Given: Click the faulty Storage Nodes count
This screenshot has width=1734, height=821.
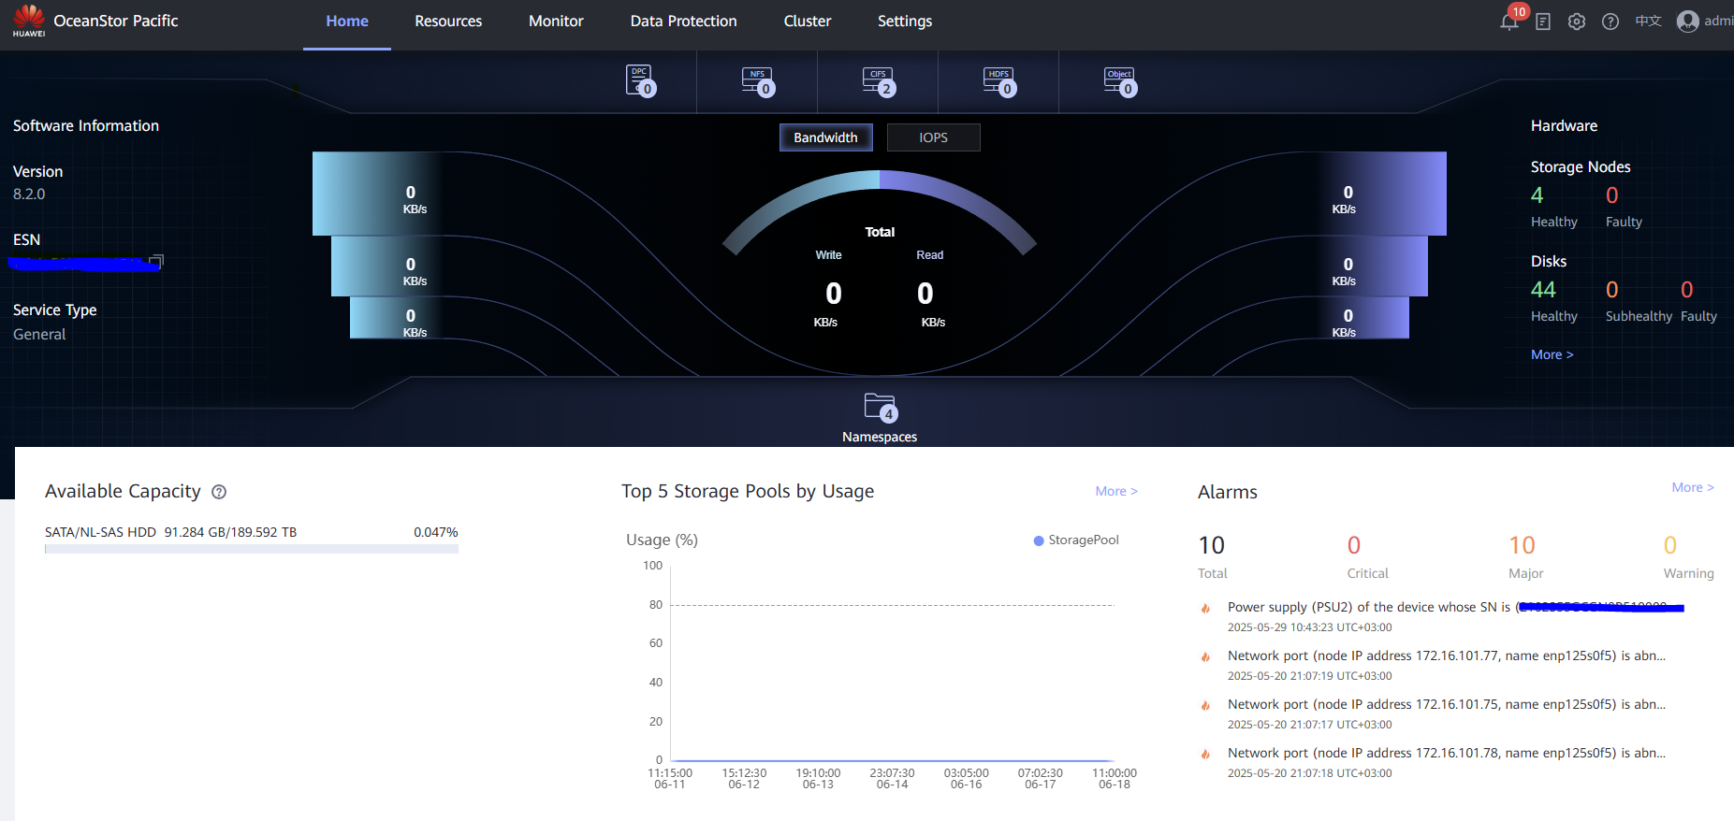Looking at the screenshot, I should click(x=1612, y=195).
